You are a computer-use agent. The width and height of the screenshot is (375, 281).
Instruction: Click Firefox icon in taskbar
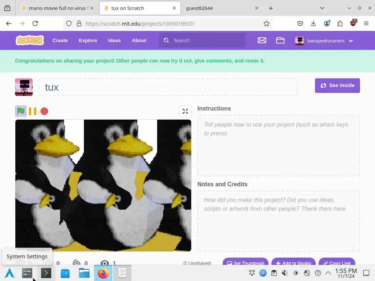(x=103, y=273)
